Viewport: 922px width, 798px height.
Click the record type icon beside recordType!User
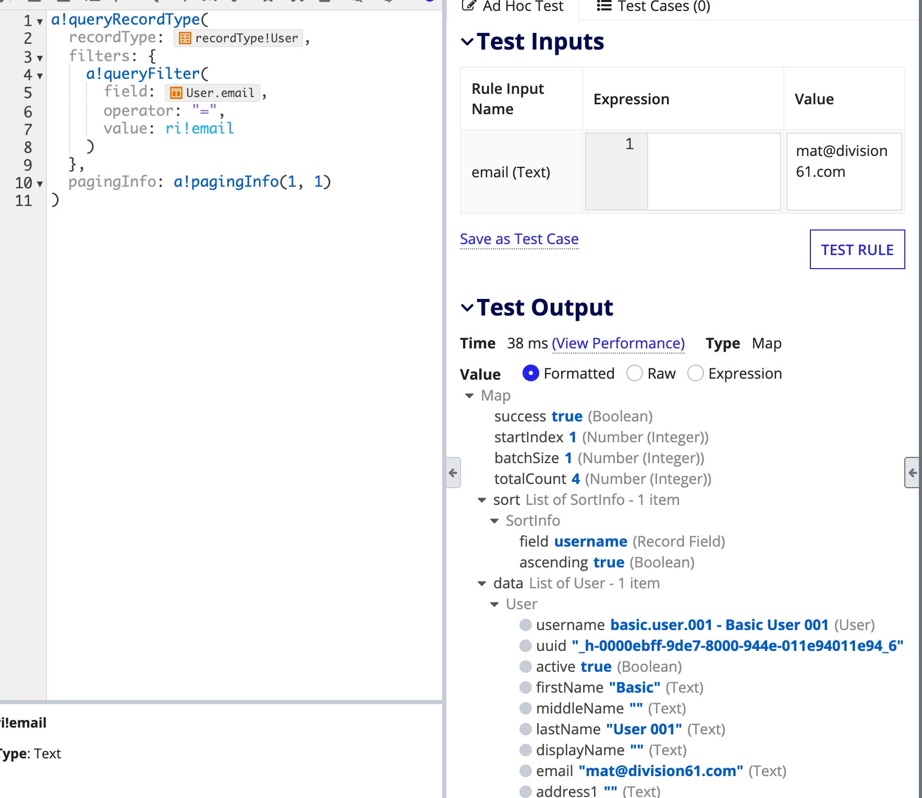(x=185, y=38)
